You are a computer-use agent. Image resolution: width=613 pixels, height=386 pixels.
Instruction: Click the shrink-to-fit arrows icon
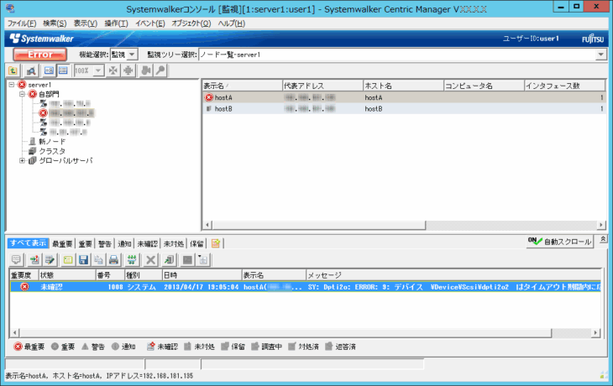coord(113,70)
